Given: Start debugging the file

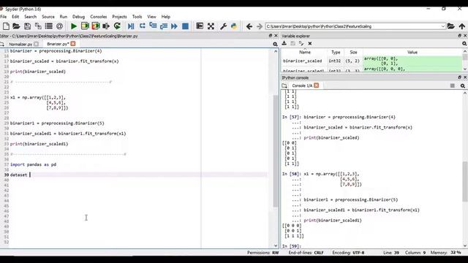Looking at the screenshot, I should tap(131, 26).
